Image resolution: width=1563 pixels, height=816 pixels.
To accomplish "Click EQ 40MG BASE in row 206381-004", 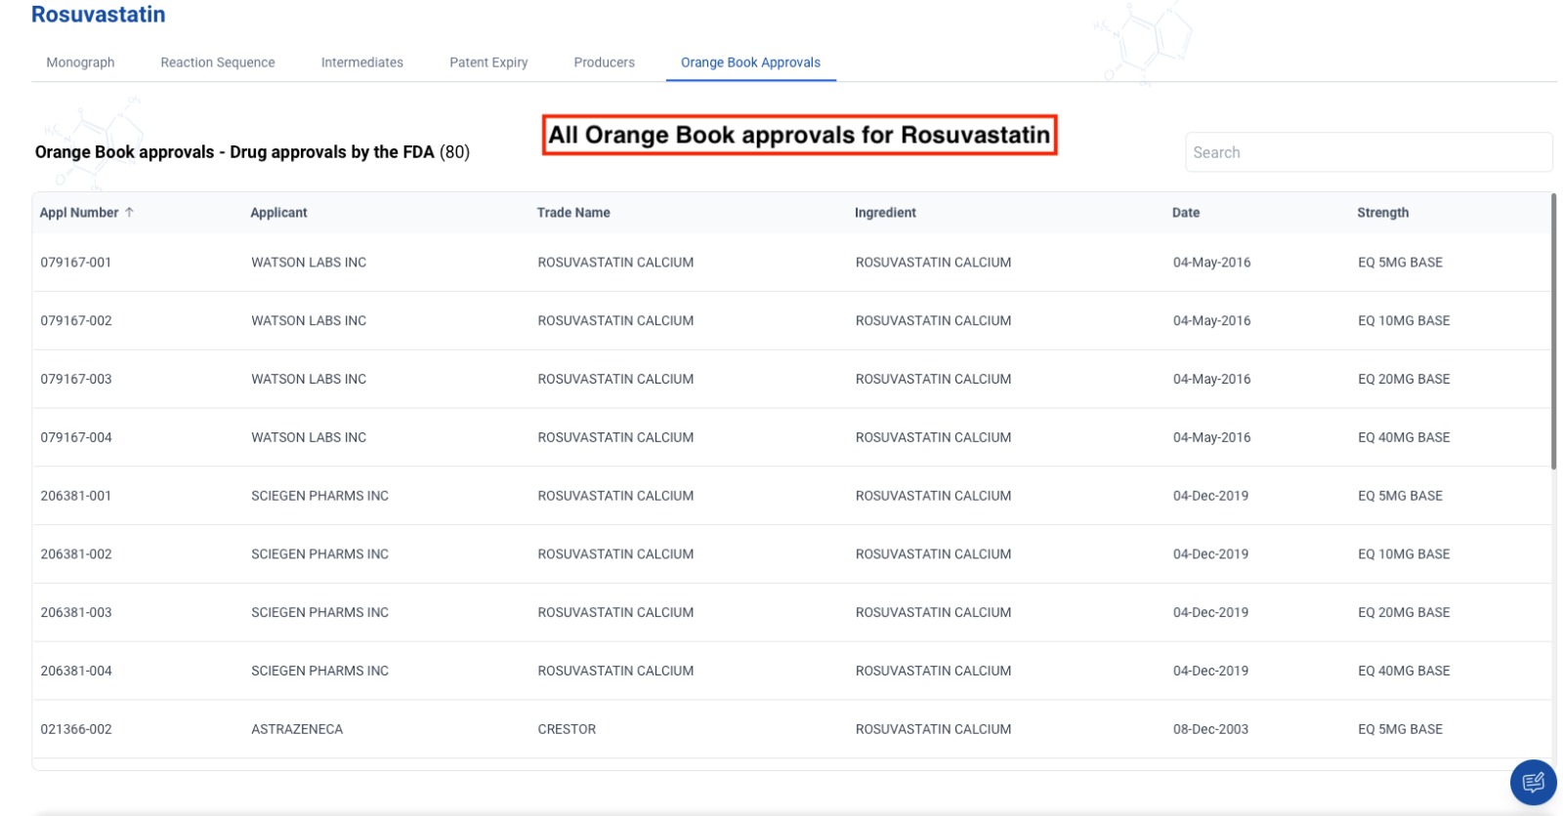I will (1404, 672).
